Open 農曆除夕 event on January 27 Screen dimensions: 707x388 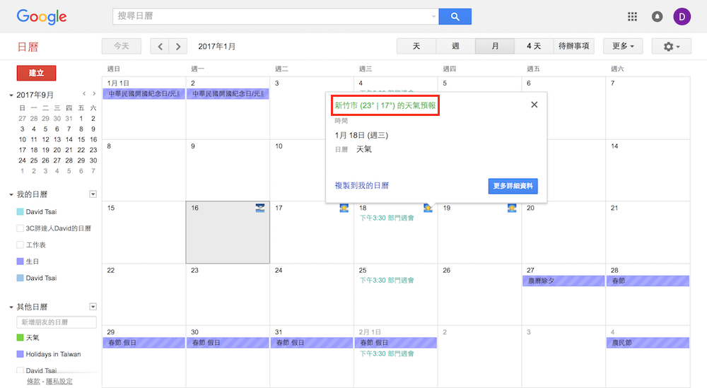click(x=563, y=281)
